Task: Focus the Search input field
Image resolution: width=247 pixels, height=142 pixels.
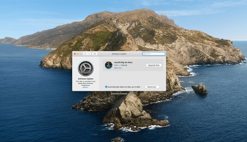Action: click(x=155, y=54)
